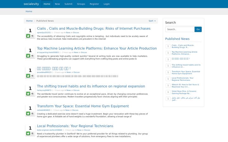The height and width of the screenshot is (142, 228).
Task: Open Transform Your Space headline
Action: click(83, 106)
